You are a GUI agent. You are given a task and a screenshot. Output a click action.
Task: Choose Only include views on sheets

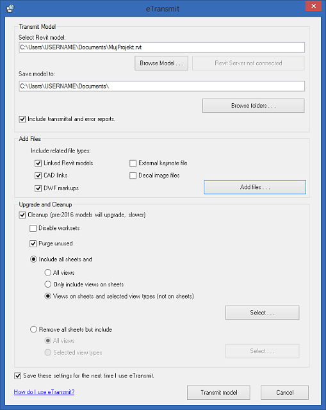point(47,284)
